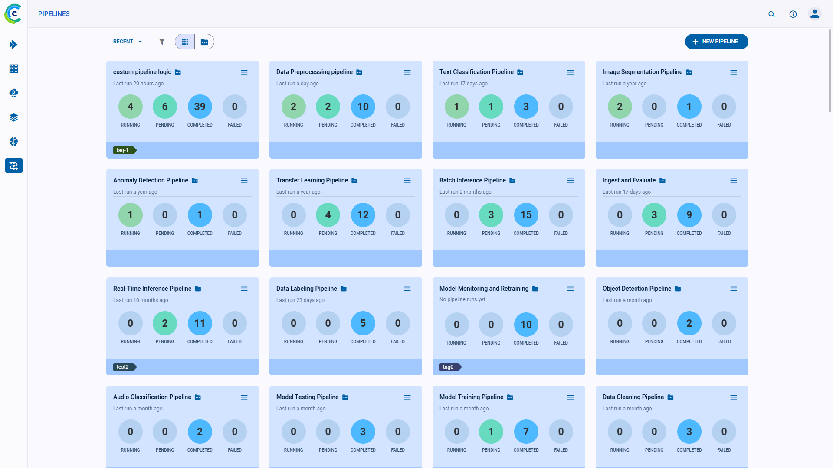Open the Projects section in the sidebar
Image resolution: width=833 pixels, height=468 pixels.
[x=13, y=45]
